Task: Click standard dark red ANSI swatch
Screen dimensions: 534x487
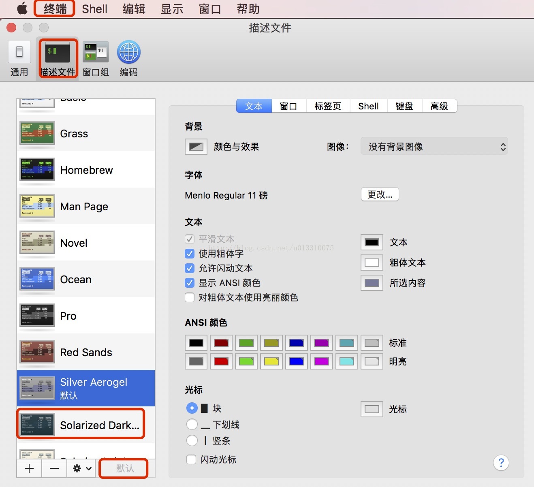Action: click(221, 343)
